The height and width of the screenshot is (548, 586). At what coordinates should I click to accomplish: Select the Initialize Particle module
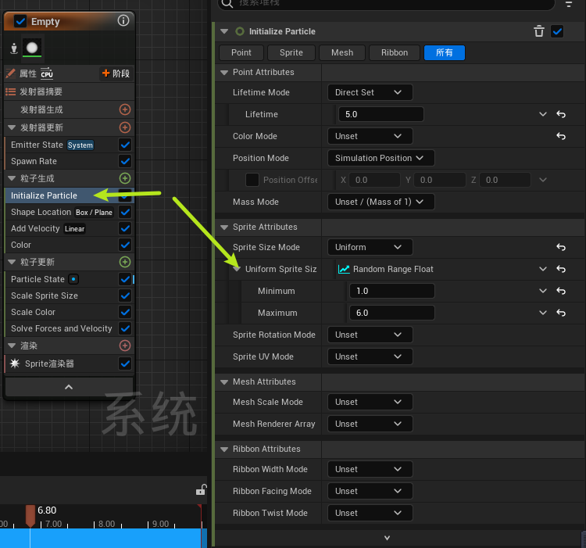pyautogui.click(x=44, y=195)
